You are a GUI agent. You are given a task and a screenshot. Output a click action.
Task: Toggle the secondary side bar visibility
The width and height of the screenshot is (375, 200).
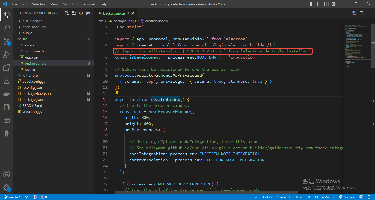326,4
